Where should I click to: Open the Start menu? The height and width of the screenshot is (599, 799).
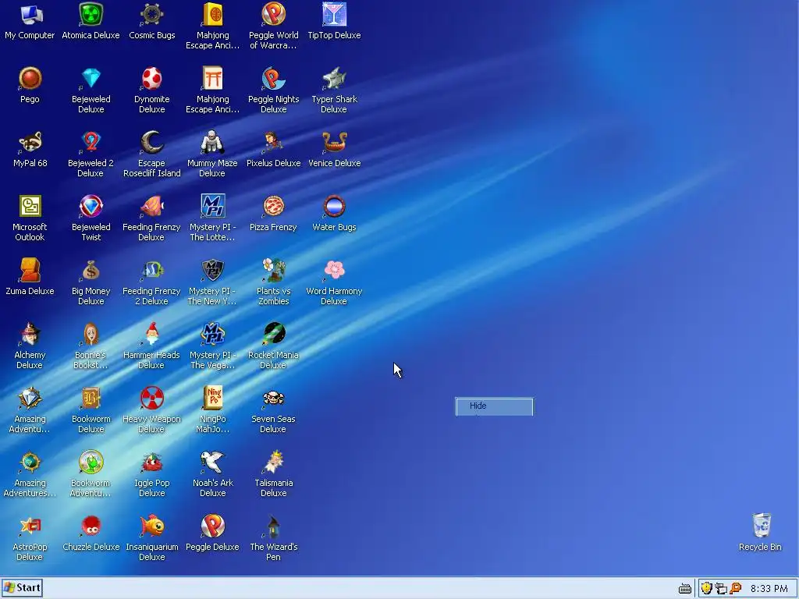(22, 588)
